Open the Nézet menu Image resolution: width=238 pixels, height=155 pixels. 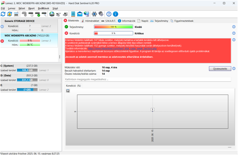[x=22, y=8]
